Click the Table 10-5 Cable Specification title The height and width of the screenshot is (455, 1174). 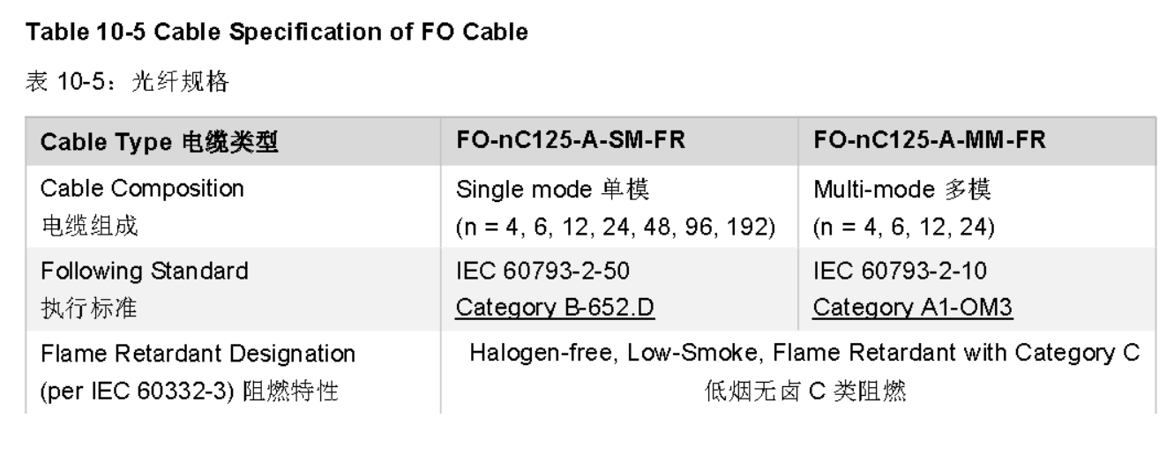click(276, 35)
